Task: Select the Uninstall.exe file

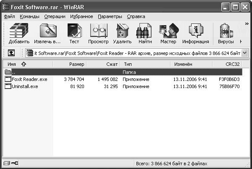Action: [25, 86]
